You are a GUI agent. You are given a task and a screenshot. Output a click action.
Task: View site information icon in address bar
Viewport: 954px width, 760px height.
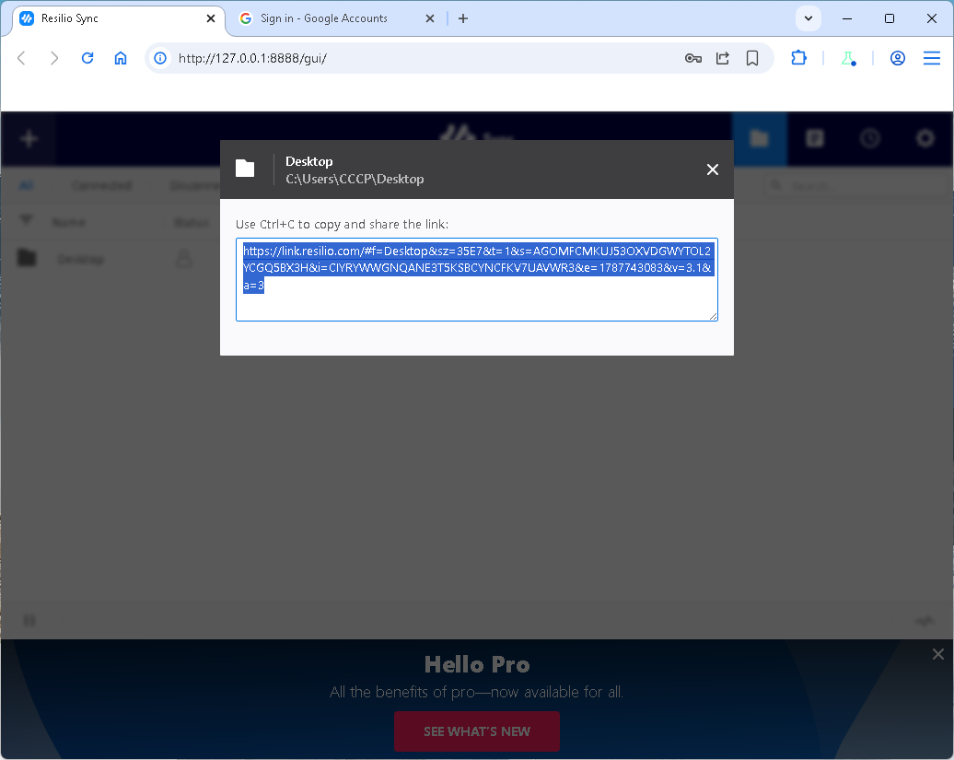pyautogui.click(x=160, y=58)
